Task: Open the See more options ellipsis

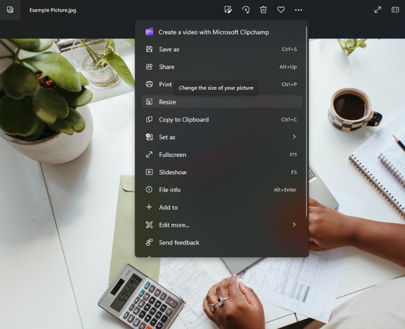Action: click(298, 10)
